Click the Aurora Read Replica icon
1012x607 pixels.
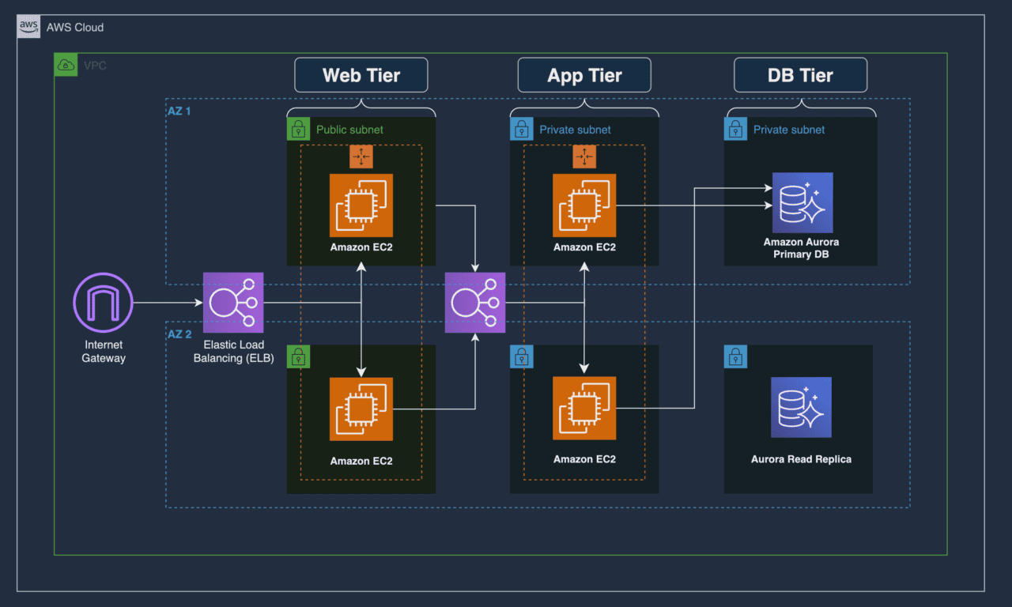click(x=802, y=407)
